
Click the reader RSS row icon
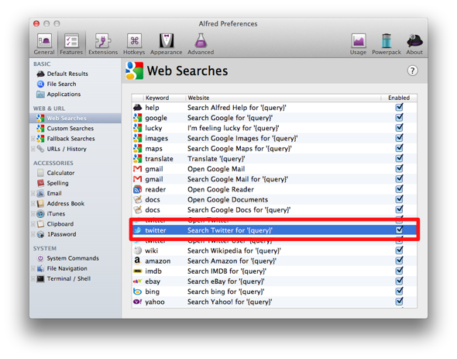pyautogui.click(x=137, y=189)
